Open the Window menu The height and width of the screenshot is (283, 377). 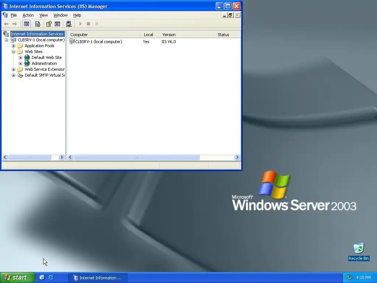pos(60,15)
